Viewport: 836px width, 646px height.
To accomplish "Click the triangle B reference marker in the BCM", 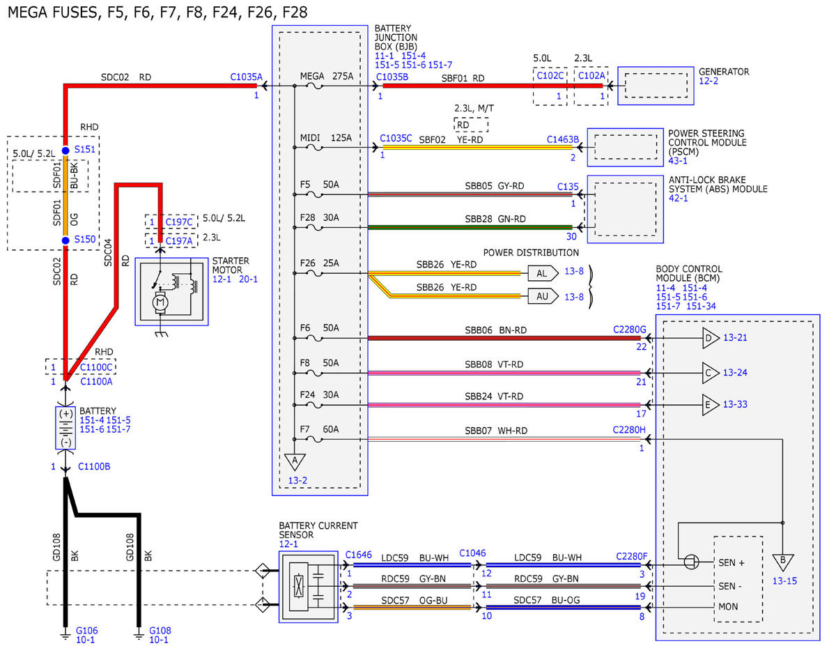I will click(784, 562).
